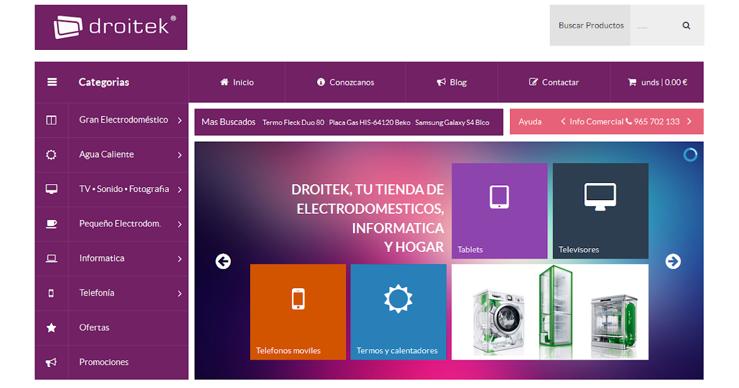Open Samsung Galaxy S4 Blco link

tap(452, 123)
